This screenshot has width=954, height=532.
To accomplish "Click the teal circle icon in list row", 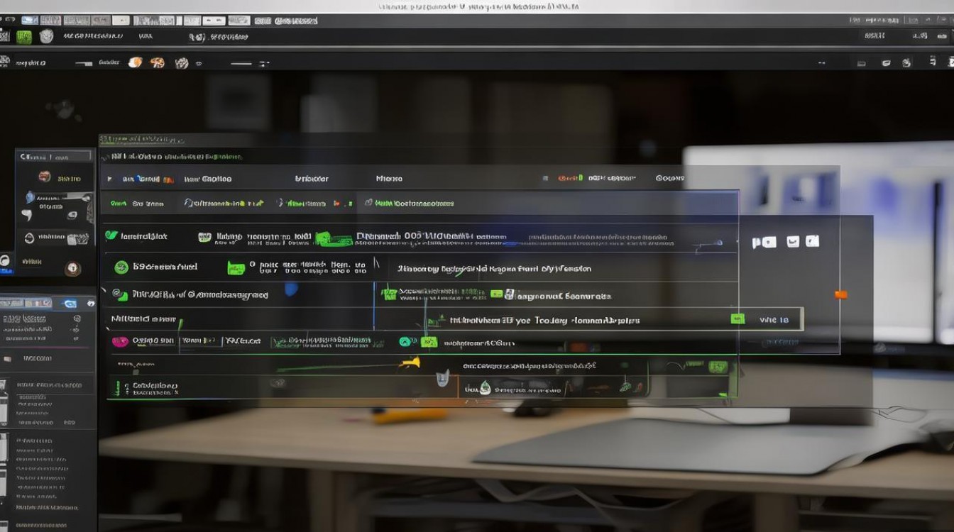I will (x=405, y=342).
